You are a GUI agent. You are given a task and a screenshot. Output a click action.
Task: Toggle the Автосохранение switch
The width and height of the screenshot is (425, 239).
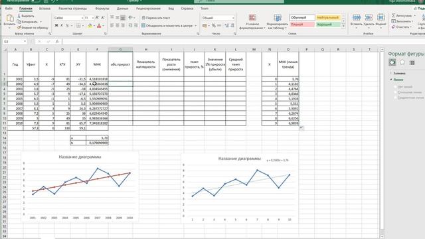(x=35, y=1)
